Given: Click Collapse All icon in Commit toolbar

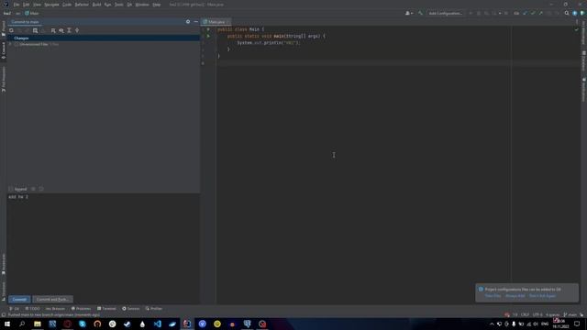Looking at the screenshot, I should coord(77,30).
